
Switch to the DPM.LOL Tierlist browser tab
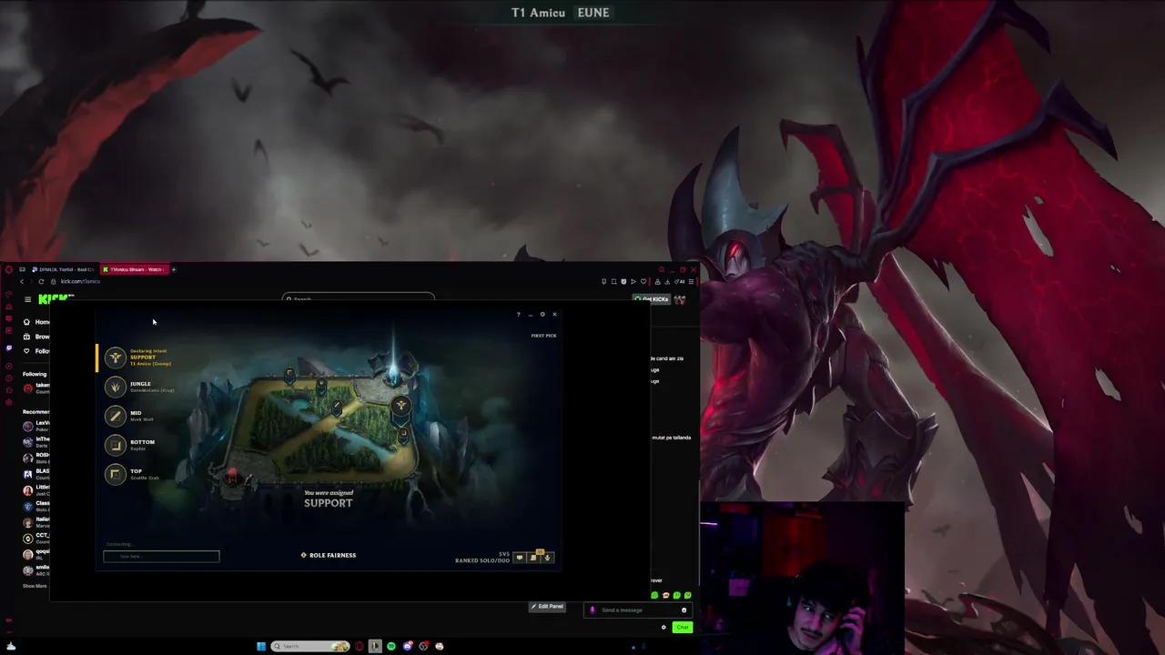tap(63, 269)
